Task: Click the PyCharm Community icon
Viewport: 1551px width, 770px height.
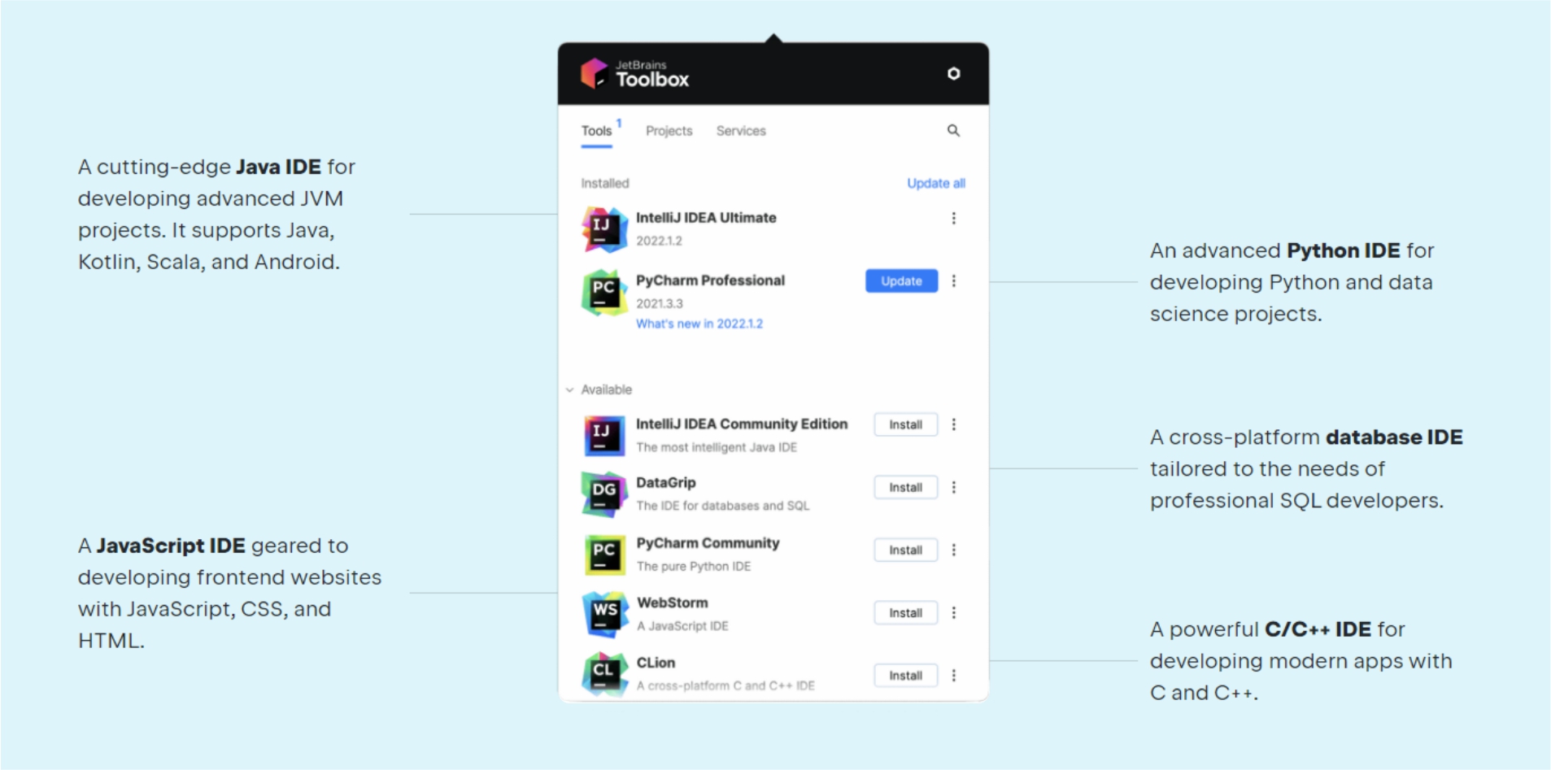Action: 603,554
